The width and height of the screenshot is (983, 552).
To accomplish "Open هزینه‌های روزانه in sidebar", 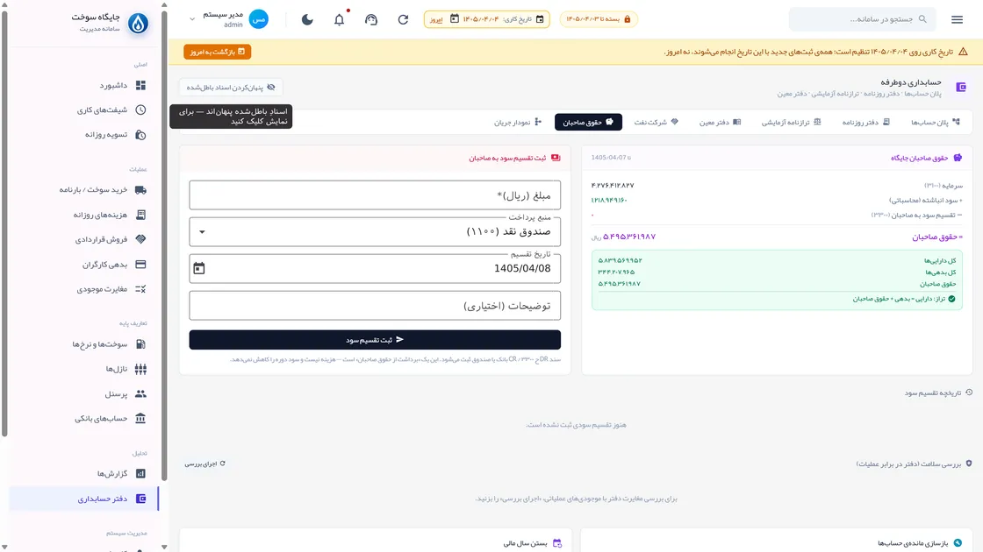I will pos(84,215).
